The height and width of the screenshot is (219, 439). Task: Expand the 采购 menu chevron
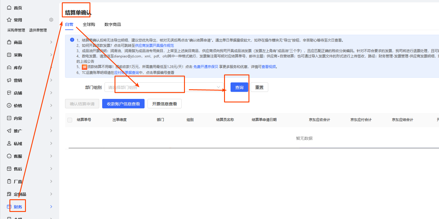pyautogui.click(x=51, y=55)
